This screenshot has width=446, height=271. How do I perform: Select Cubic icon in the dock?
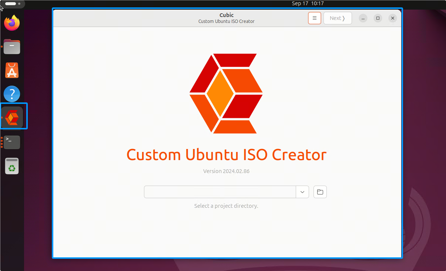pyautogui.click(x=12, y=117)
